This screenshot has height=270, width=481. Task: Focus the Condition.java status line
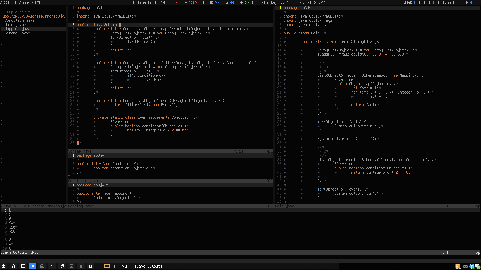170,181
